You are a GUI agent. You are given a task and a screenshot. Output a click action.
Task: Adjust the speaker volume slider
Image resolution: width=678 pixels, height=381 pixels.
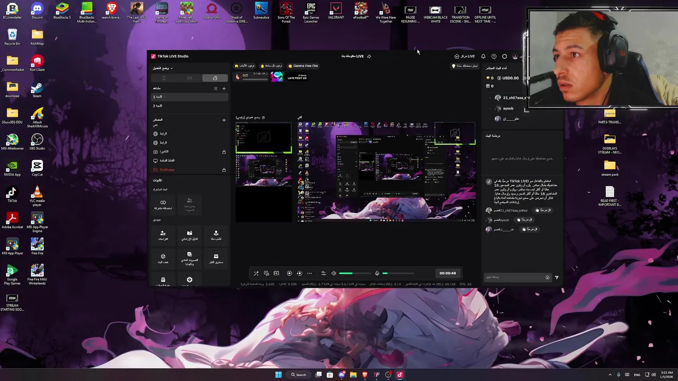click(354, 273)
